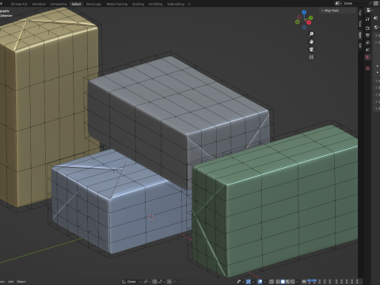Open the Game Logic workspace tab
This screenshot has height=285, width=380.
pyautogui.click(x=93, y=4)
